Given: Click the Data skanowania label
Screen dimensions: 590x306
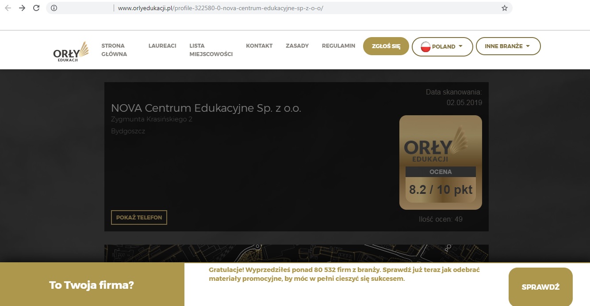Looking at the screenshot, I should coord(454,92).
